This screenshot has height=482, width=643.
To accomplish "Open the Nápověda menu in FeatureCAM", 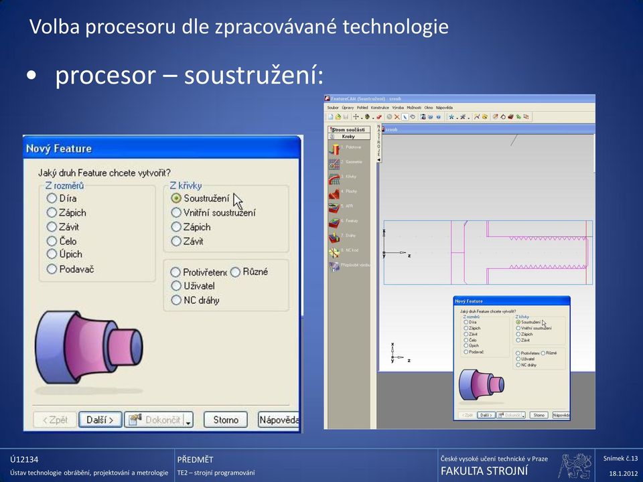I will tap(444, 108).
